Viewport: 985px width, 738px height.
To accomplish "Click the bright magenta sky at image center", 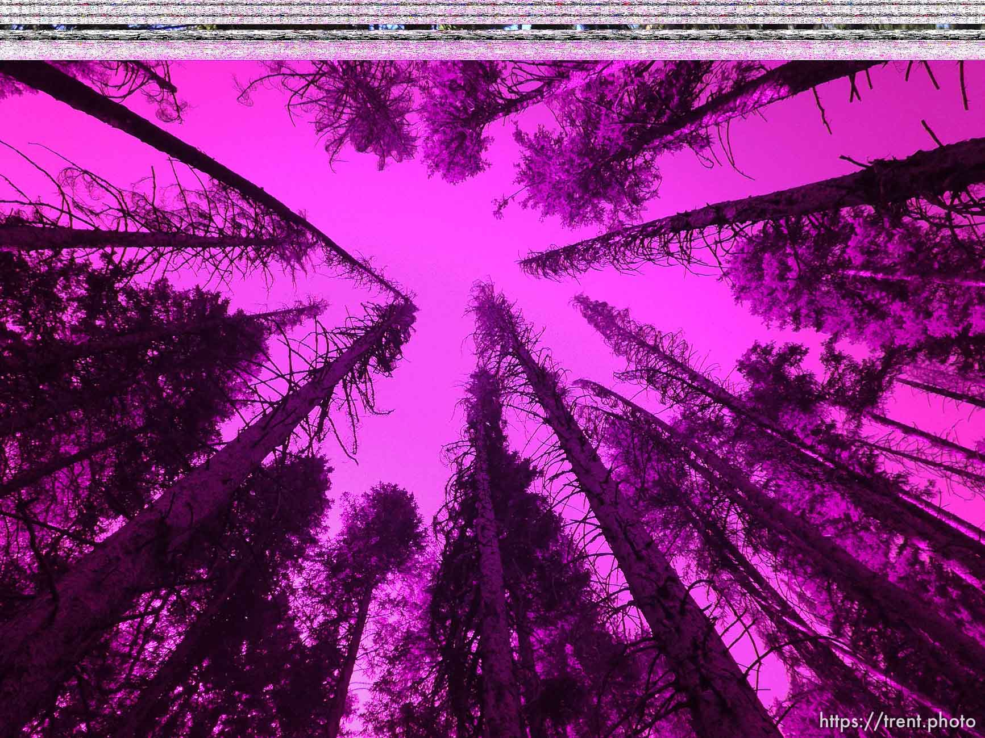I will tap(432, 238).
